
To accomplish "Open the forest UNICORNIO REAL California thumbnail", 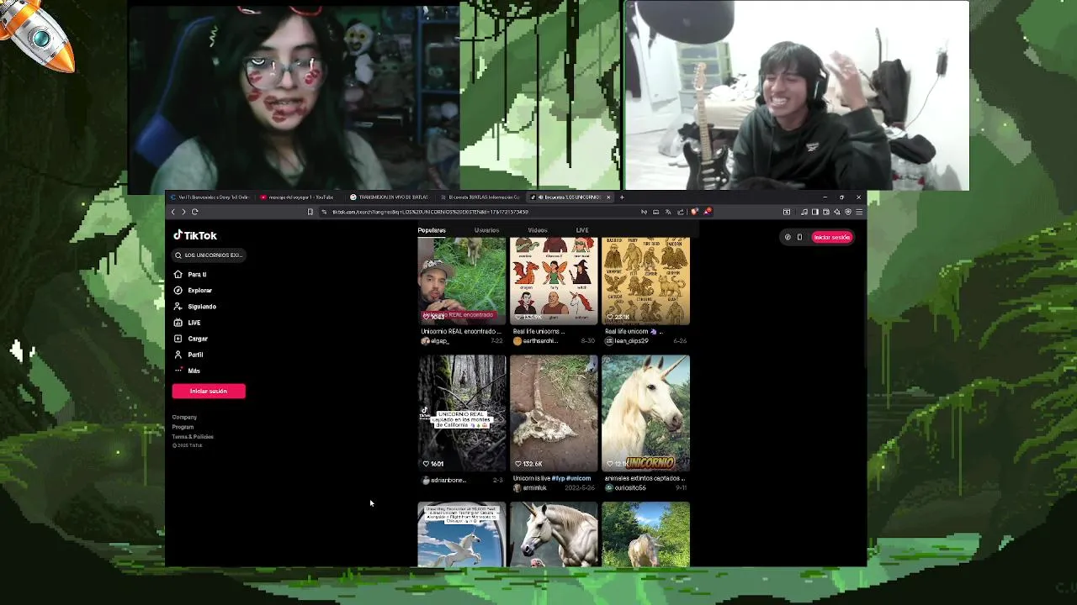I will (x=462, y=413).
